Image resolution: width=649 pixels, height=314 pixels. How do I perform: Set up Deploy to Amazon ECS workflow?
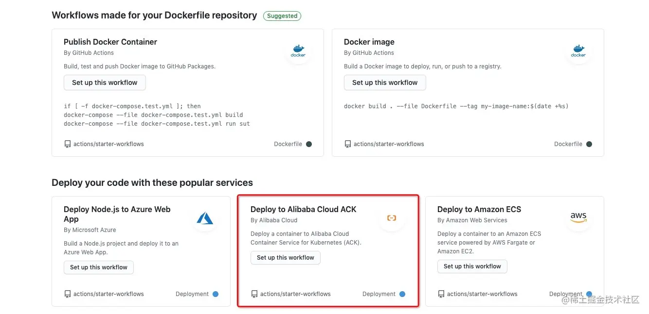472,266
